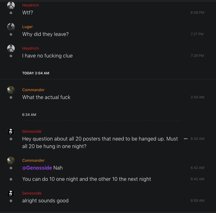
Task: Click the 6:58 PM message timestamp
Action: 197,13
